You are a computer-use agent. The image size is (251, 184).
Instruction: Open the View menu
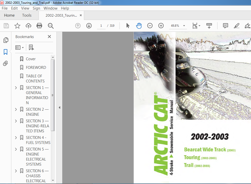[25, 8]
